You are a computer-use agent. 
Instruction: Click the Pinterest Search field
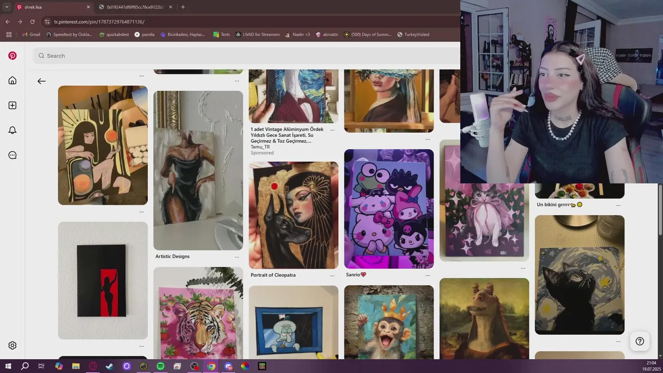(x=247, y=55)
